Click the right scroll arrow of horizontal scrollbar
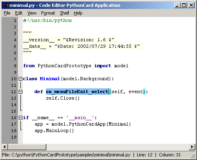This screenshot has height=160, width=197. pos(192,147)
